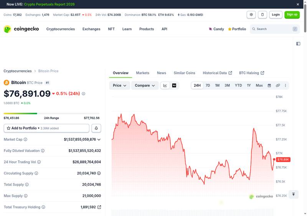Click the green Sign up button
This screenshot has width=307, height=216.
[x=292, y=15]
